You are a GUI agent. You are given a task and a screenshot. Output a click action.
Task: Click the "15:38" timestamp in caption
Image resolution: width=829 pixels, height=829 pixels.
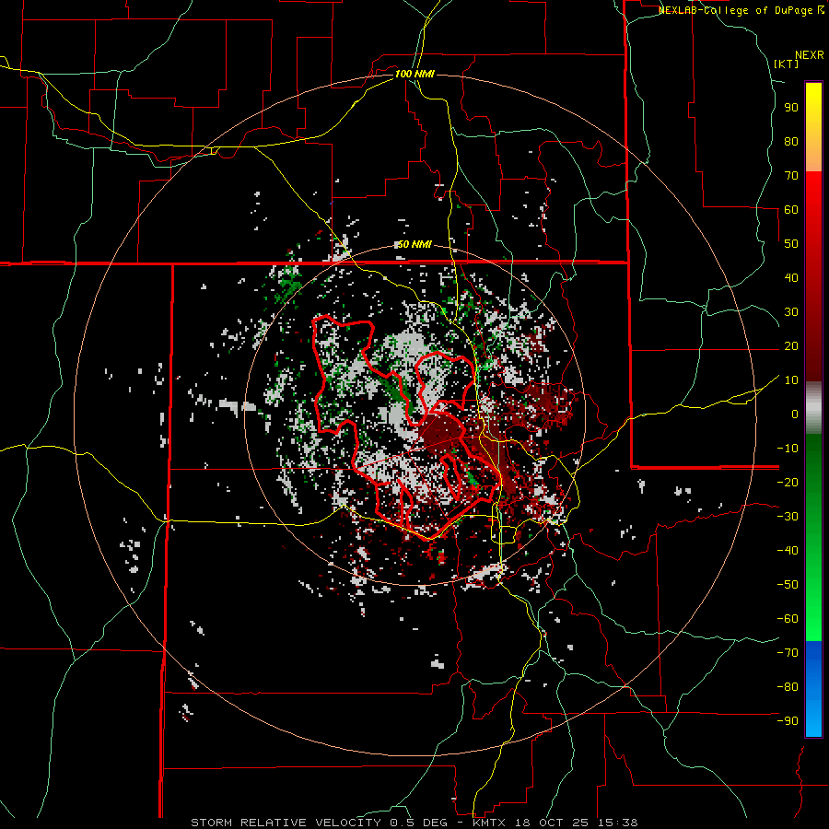pos(617,823)
